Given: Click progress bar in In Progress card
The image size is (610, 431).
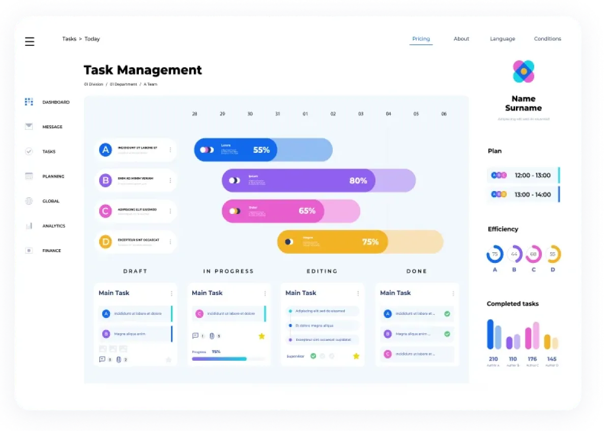Looking at the screenshot, I should [229, 359].
